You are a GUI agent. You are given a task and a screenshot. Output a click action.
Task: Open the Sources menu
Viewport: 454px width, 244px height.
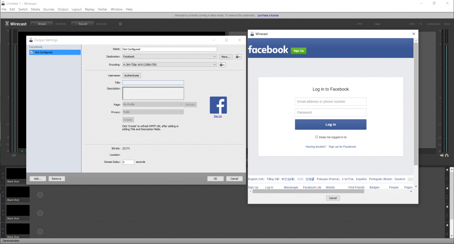pyautogui.click(x=49, y=9)
